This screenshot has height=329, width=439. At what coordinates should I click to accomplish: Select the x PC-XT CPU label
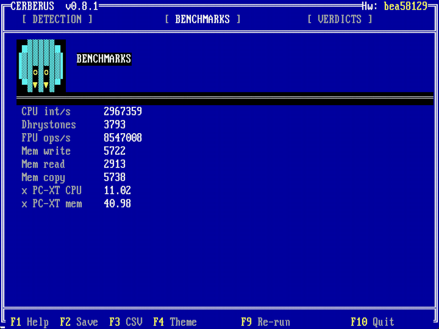point(51,190)
